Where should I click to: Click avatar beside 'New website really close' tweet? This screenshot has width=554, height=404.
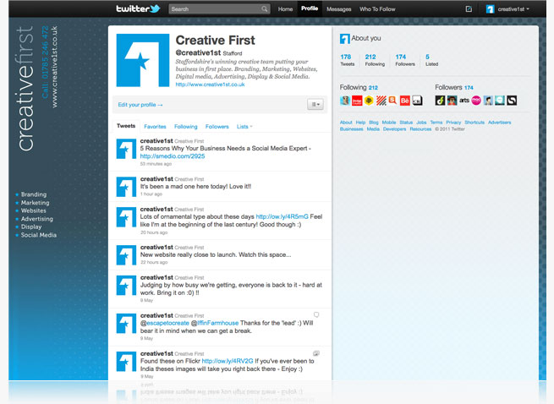click(126, 255)
